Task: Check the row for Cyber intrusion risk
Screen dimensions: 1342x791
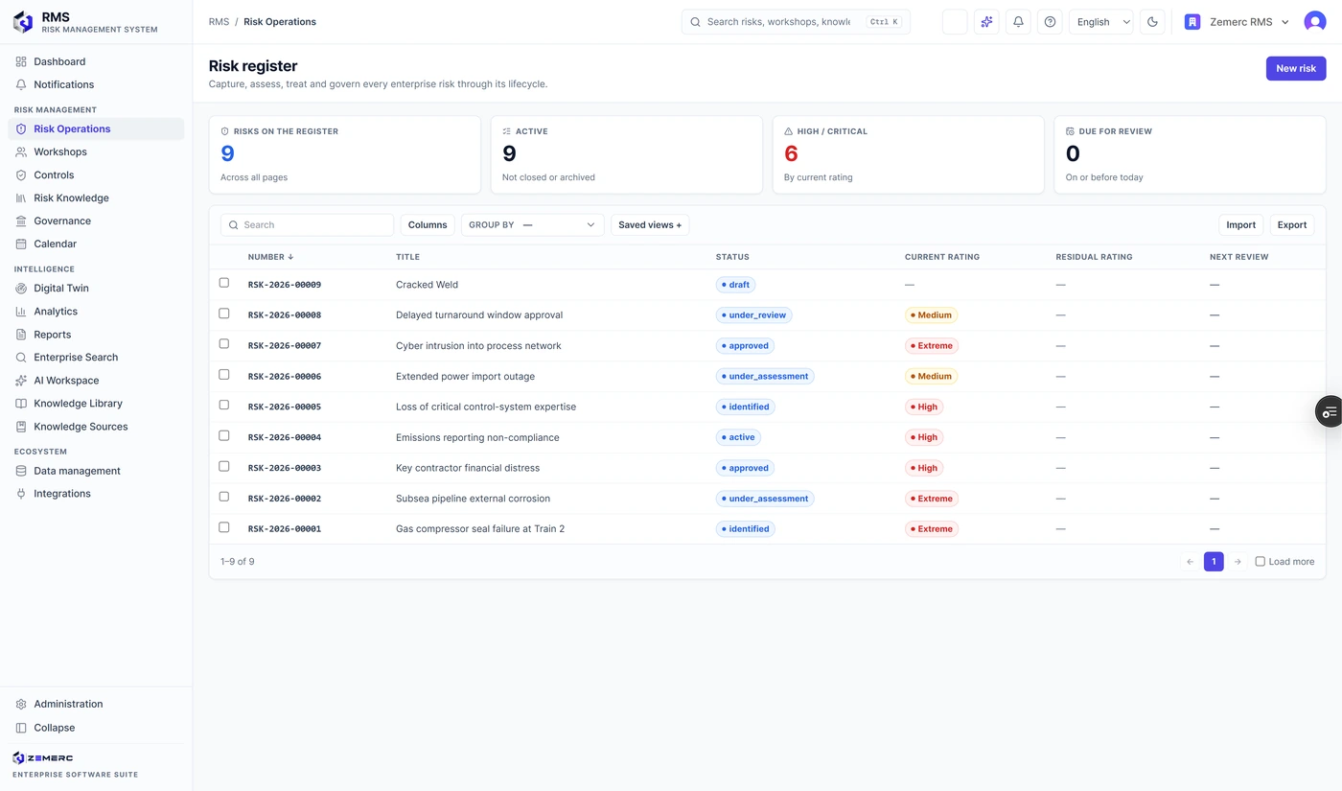Action: click(x=224, y=344)
